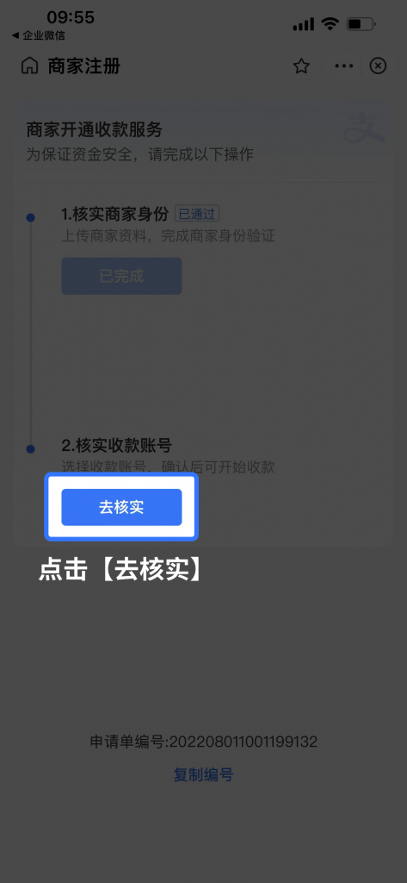Tap the 2.核实收款账号 step heading
This screenshot has width=407, height=883.
pyautogui.click(x=116, y=446)
